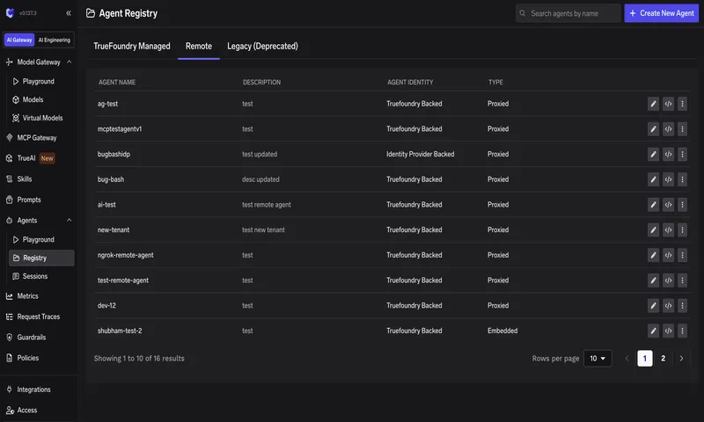The image size is (704, 422).
Task: Show code for bug-bash agent
Action: (668, 179)
